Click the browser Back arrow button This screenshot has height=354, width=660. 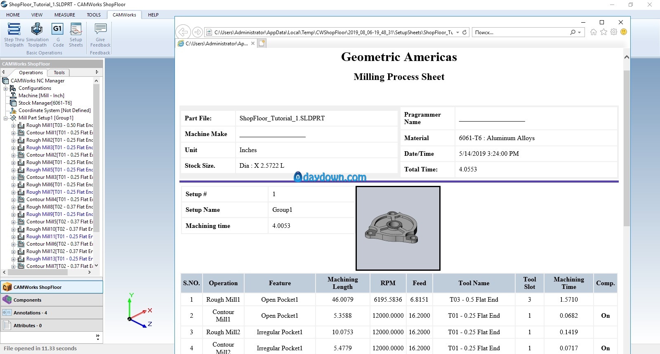coord(183,32)
